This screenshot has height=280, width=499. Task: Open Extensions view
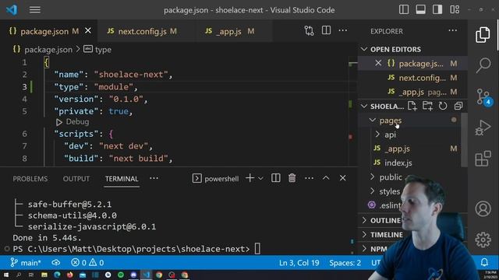(x=483, y=159)
